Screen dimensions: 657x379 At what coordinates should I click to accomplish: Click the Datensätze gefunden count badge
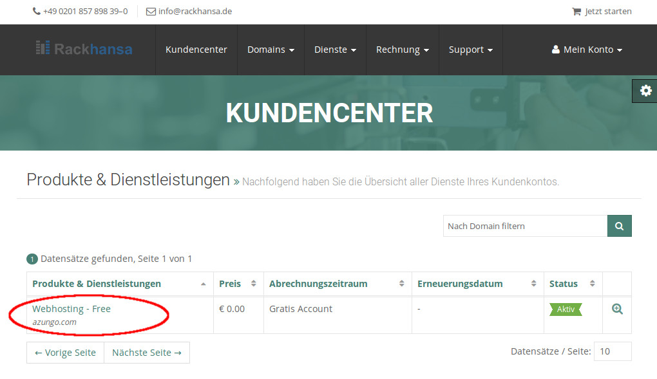pyautogui.click(x=32, y=259)
